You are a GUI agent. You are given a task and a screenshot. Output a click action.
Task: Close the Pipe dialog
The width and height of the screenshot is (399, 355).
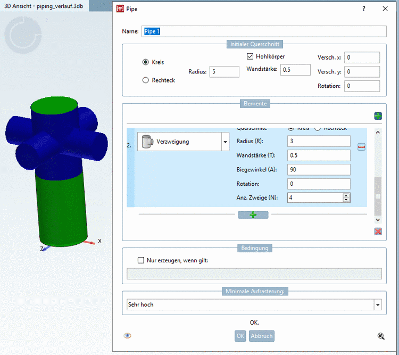click(385, 9)
